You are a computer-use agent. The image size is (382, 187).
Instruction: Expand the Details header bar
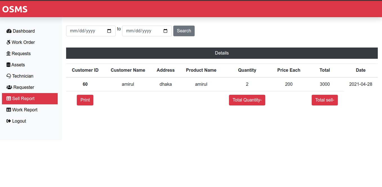pos(222,53)
